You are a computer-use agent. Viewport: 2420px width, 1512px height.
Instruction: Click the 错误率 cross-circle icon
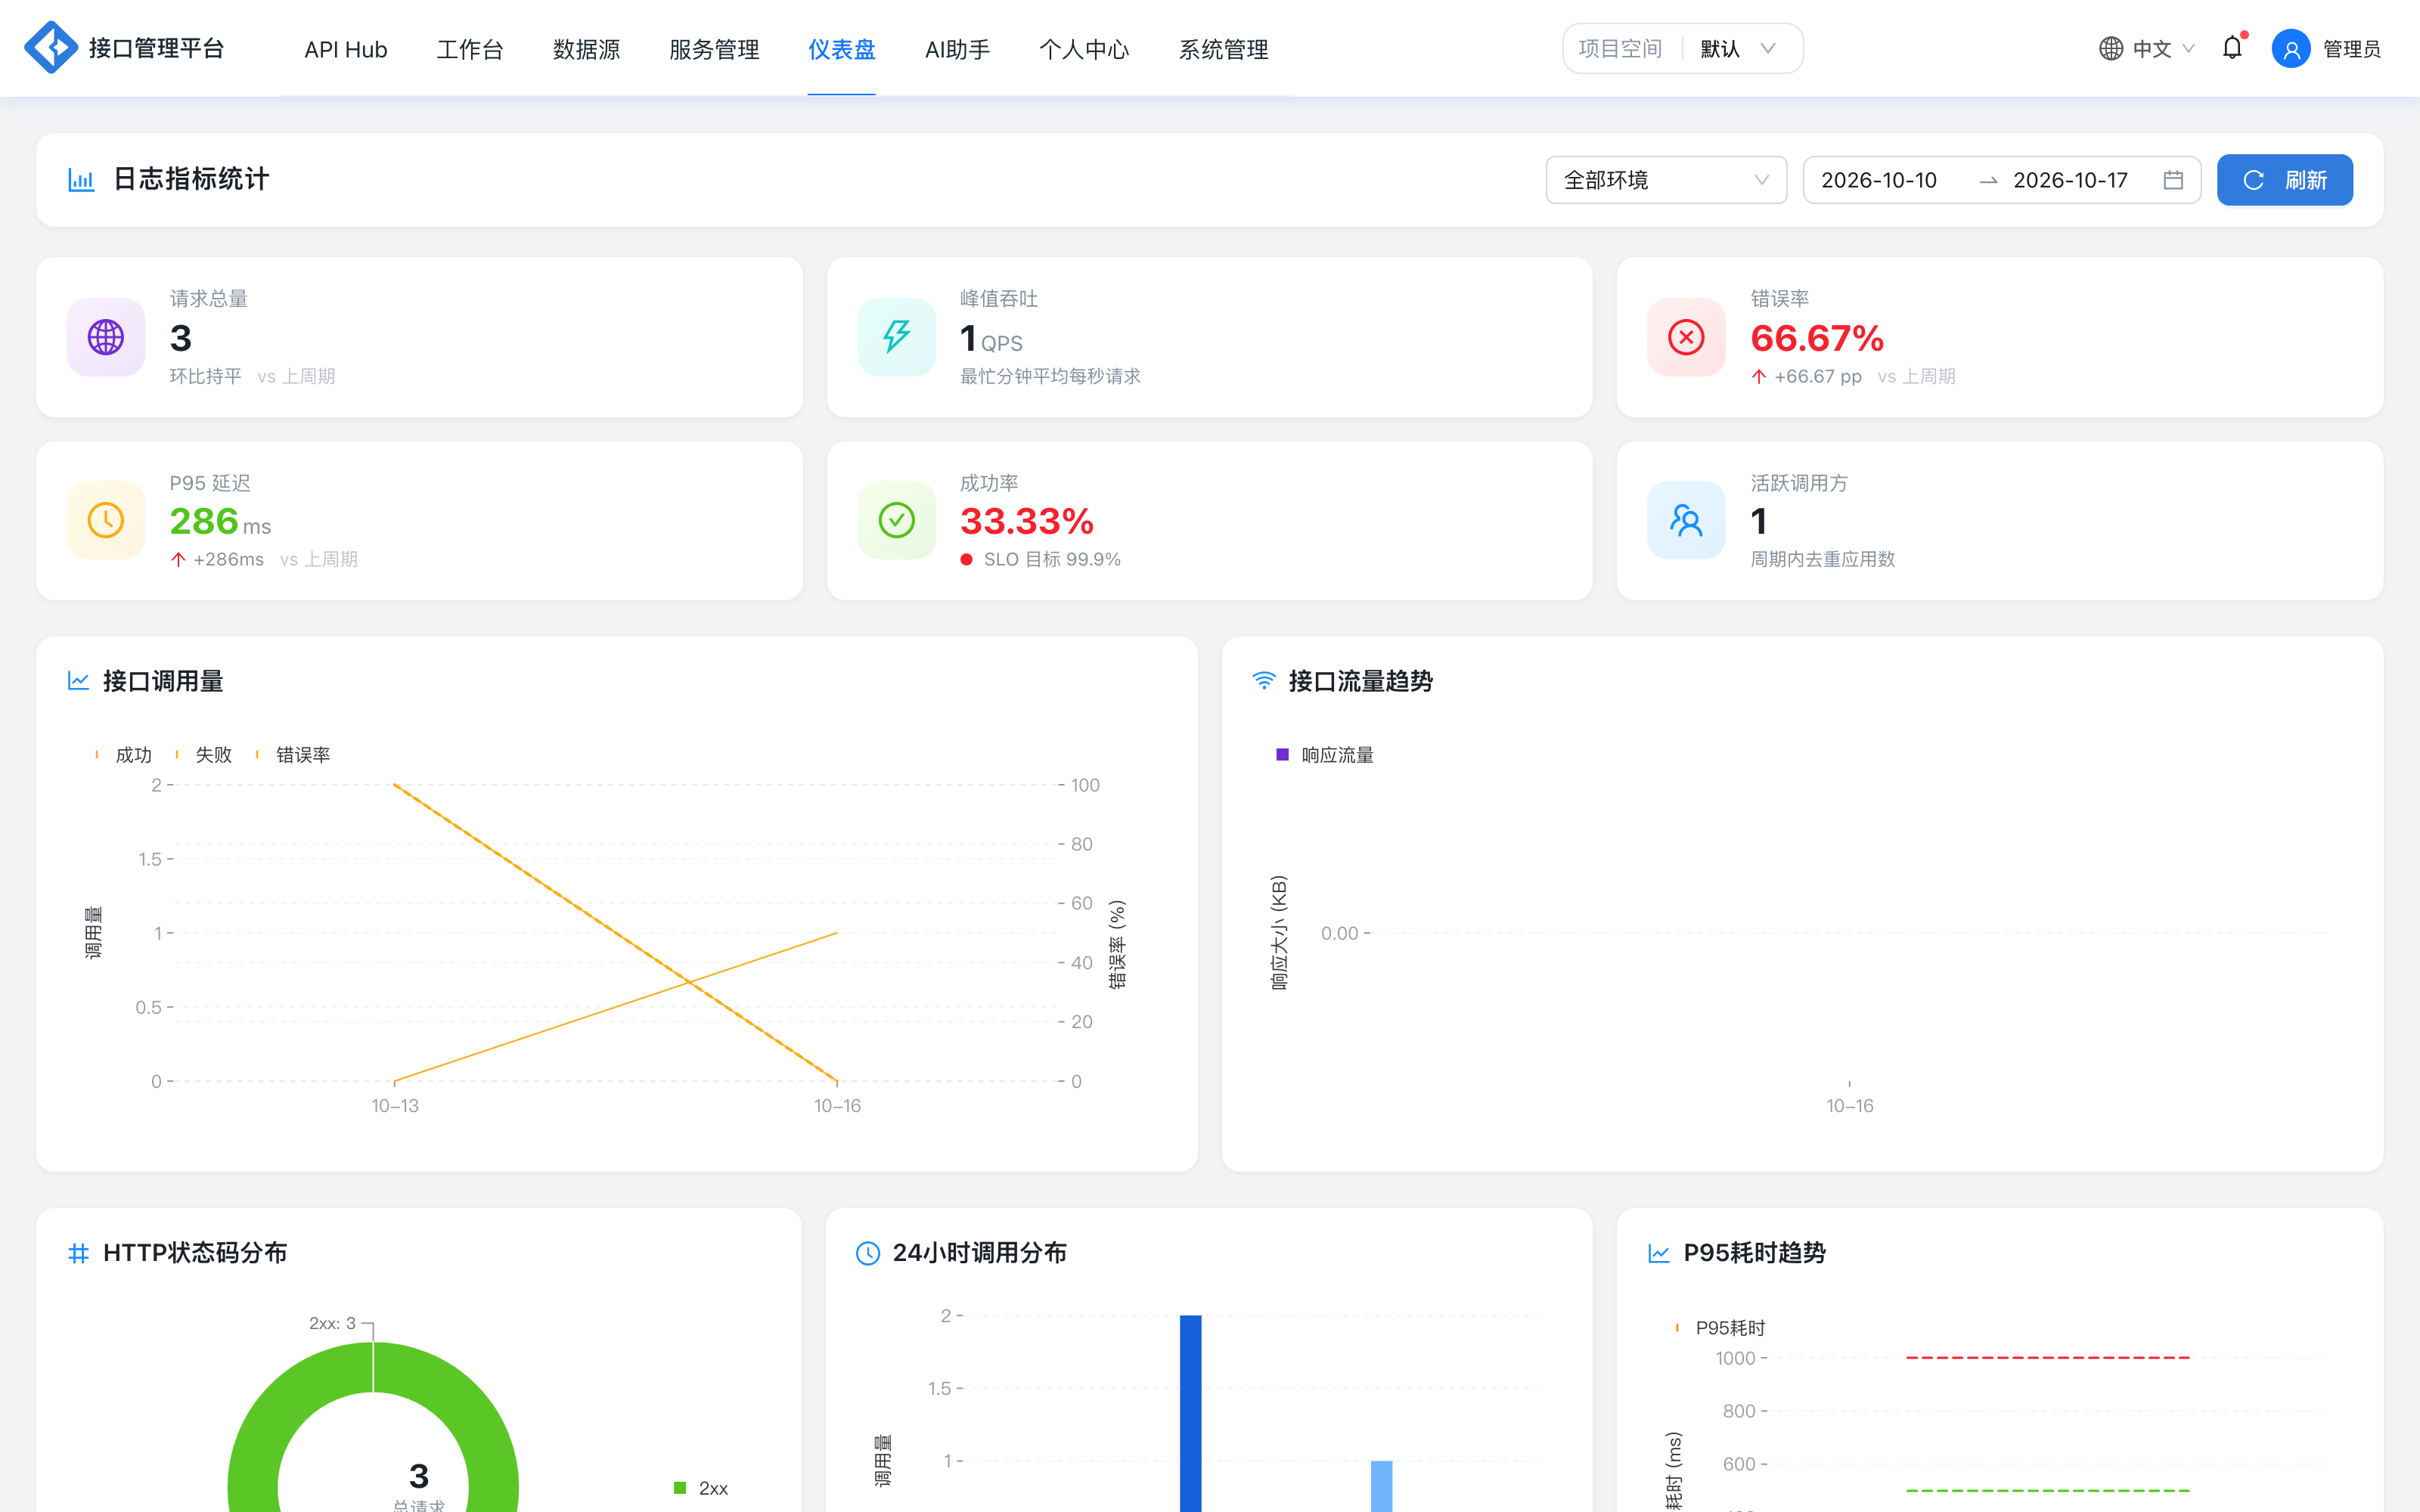coord(1686,337)
